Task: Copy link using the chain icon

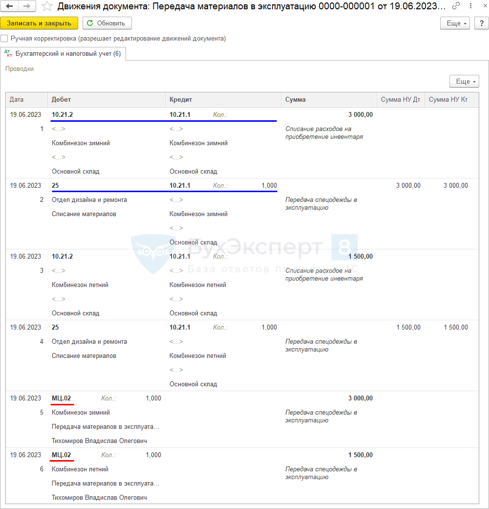Action: pos(456,6)
